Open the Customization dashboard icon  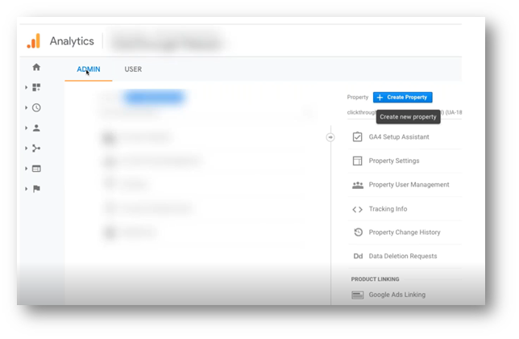[36, 87]
